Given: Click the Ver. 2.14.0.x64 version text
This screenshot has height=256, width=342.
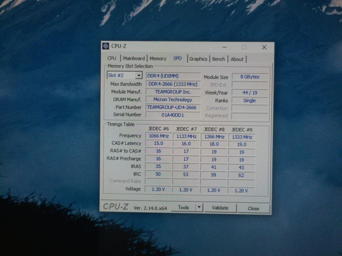Looking at the screenshot, I should [x=150, y=208].
